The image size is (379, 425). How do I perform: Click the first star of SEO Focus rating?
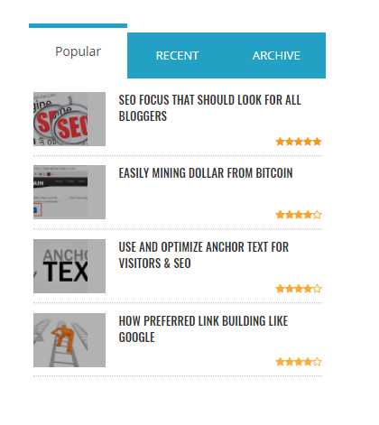(x=280, y=142)
